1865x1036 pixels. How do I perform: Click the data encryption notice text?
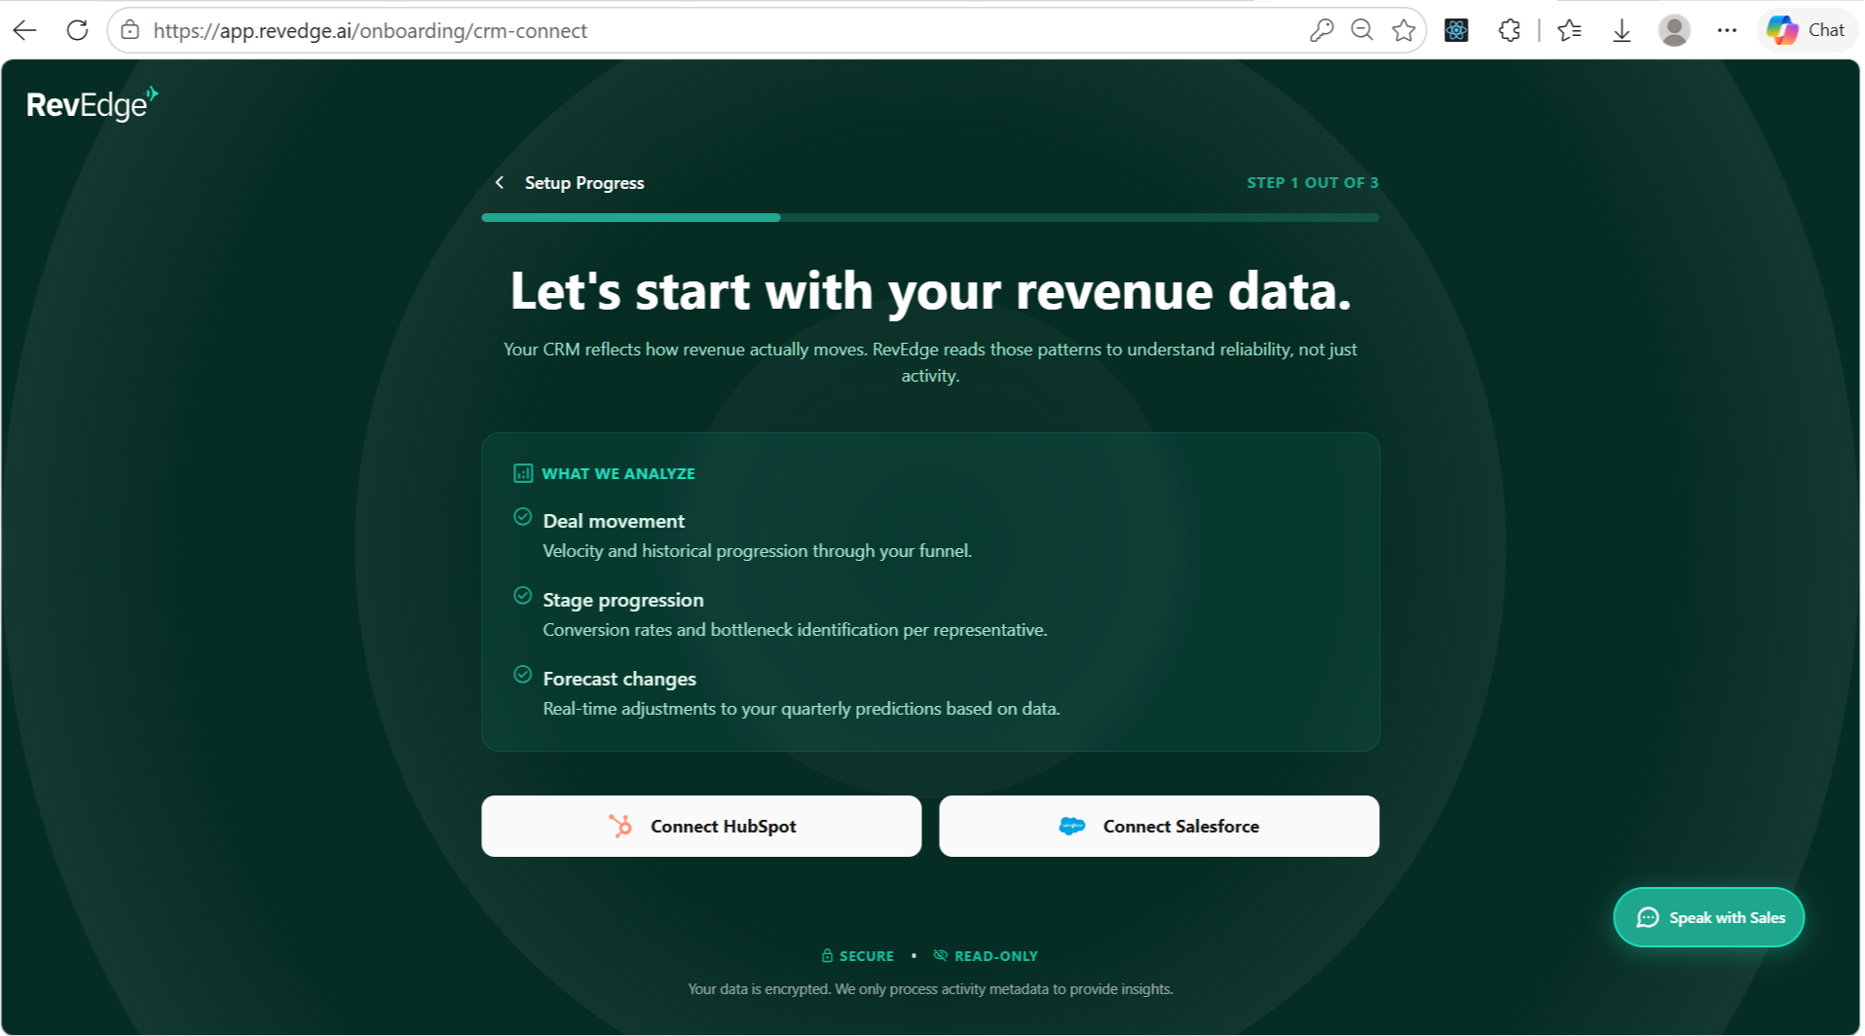930,988
